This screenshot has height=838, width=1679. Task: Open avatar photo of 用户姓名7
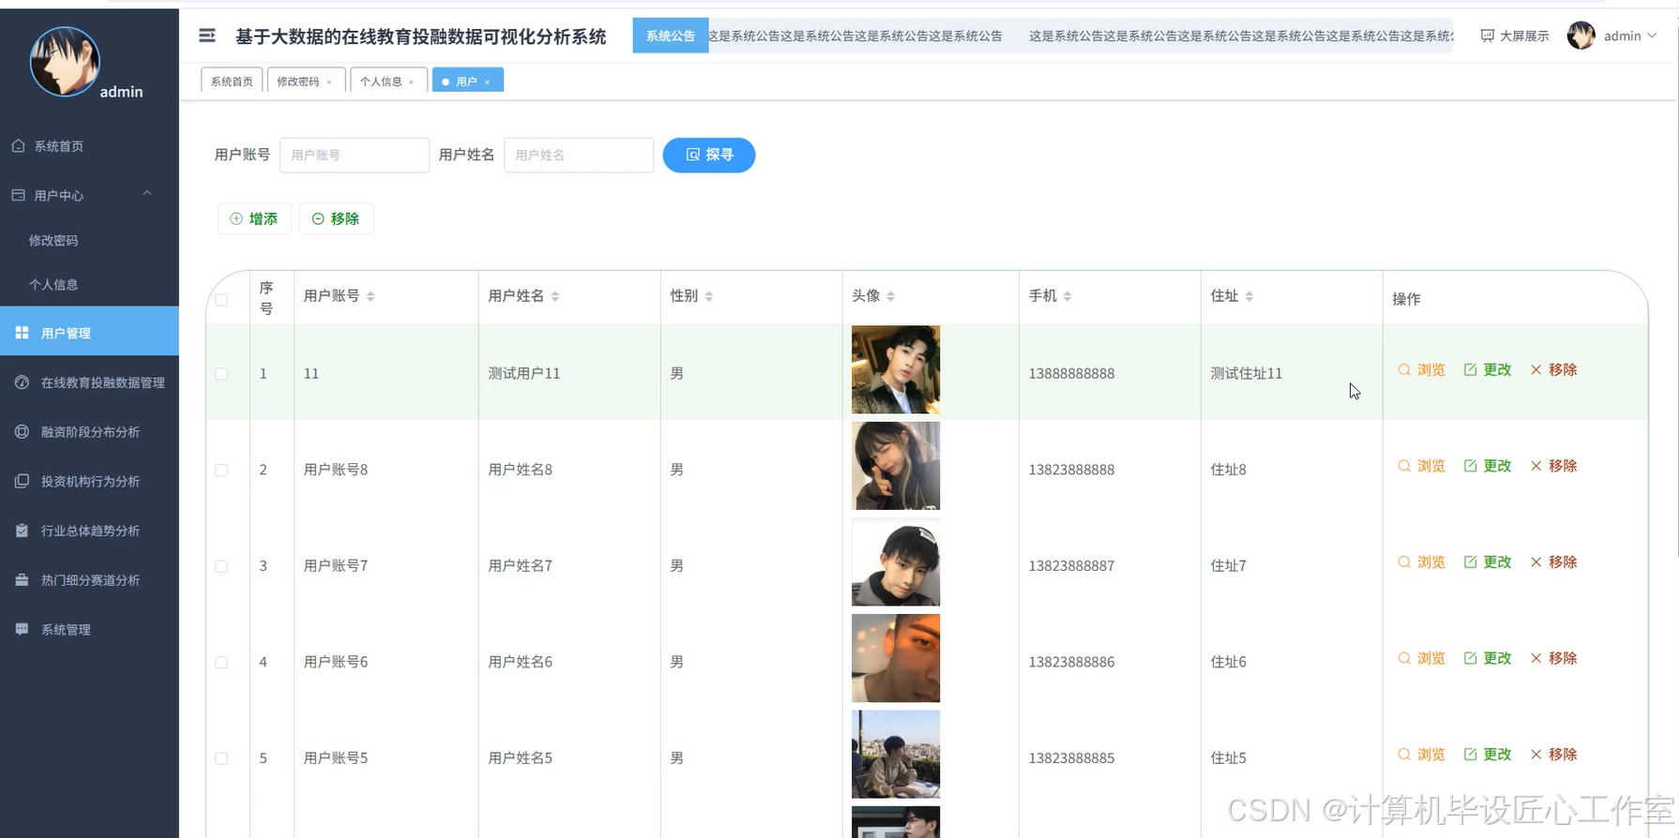coord(896,562)
